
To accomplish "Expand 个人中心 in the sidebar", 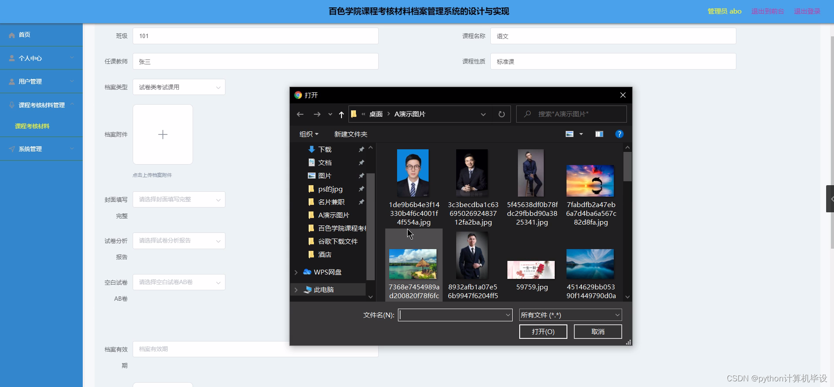I will click(41, 58).
